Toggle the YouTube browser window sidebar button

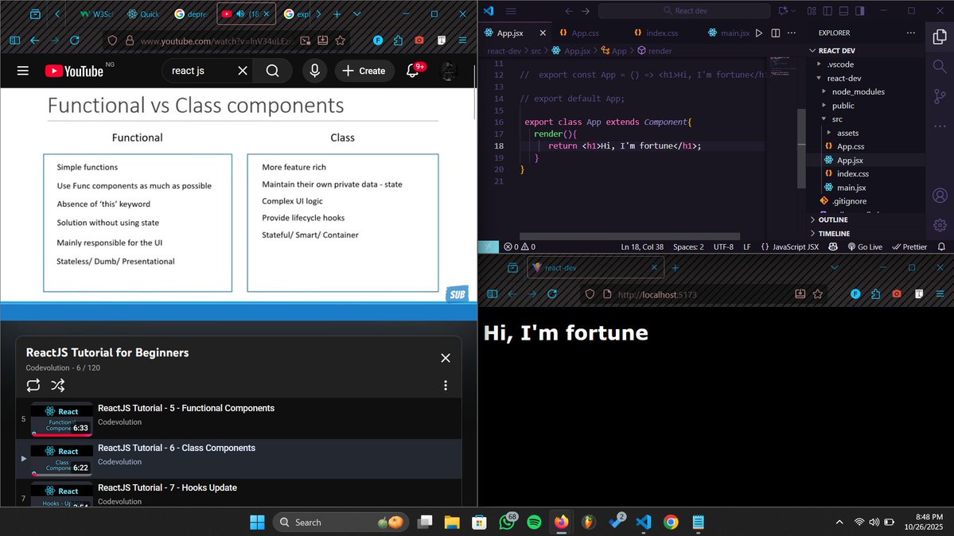[15, 40]
